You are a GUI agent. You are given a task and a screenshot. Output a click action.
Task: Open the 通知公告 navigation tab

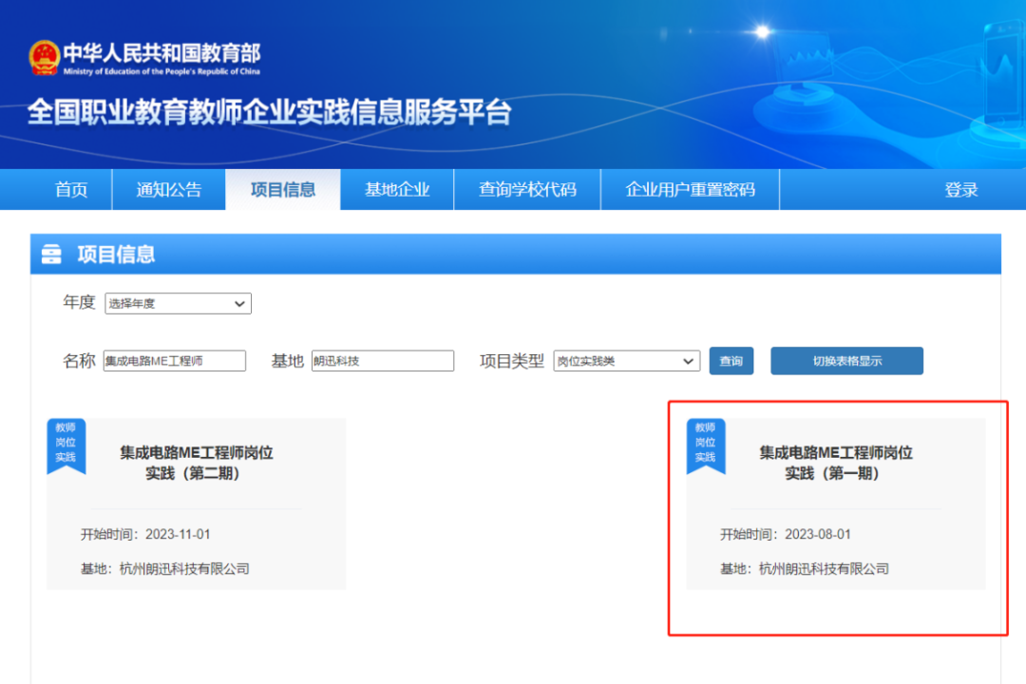tap(169, 190)
